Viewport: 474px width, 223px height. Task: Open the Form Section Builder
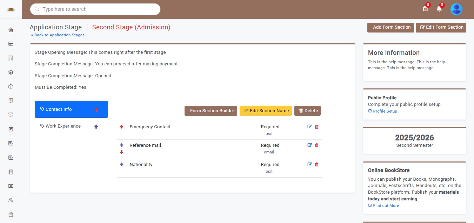211,111
